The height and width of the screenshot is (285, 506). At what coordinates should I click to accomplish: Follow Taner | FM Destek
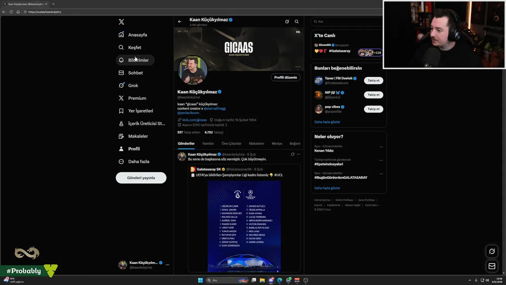pos(374,81)
